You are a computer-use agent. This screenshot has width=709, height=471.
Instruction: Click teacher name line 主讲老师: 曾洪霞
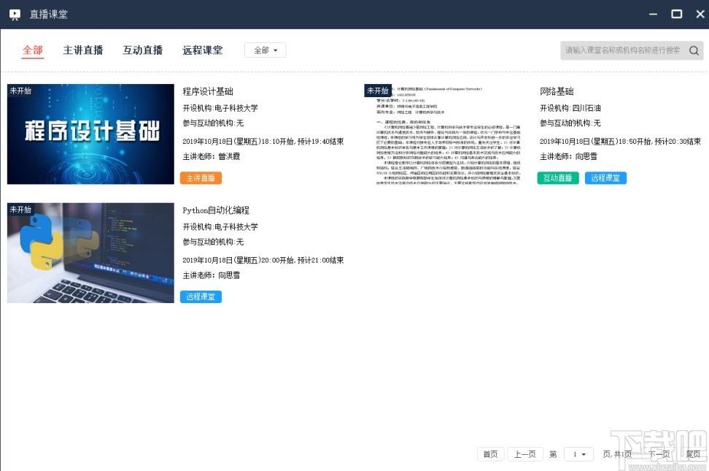(x=211, y=157)
